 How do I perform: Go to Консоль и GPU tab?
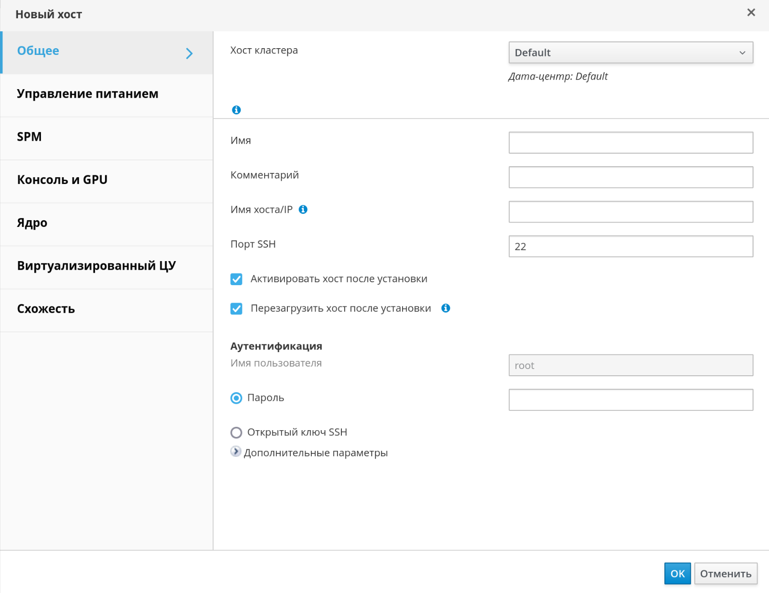pos(62,180)
